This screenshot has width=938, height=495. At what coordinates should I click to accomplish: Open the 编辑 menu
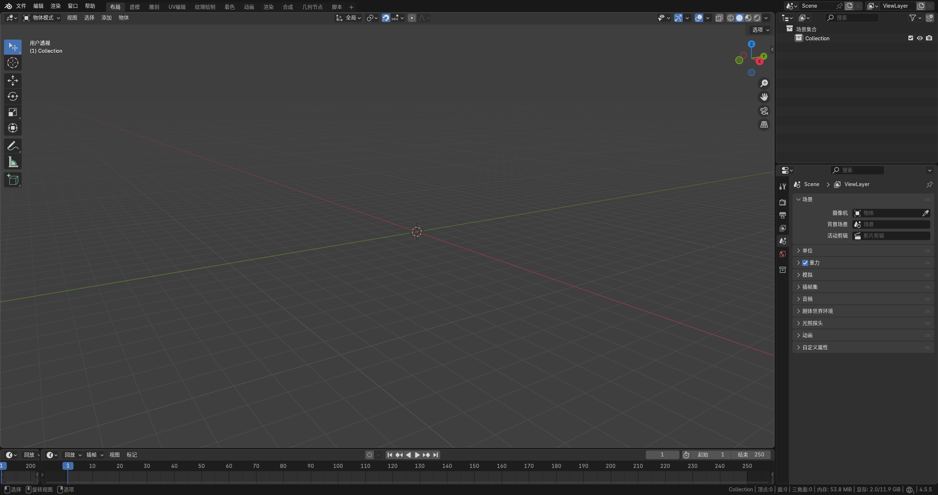(x=38, y=6)
